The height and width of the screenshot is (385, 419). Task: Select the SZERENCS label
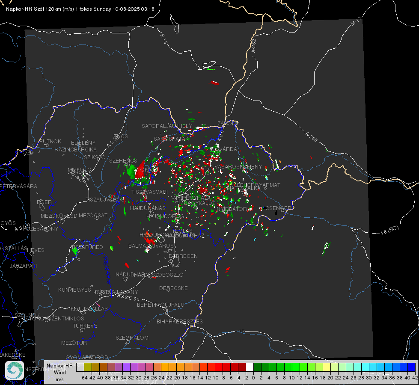(x=123, y=160)
